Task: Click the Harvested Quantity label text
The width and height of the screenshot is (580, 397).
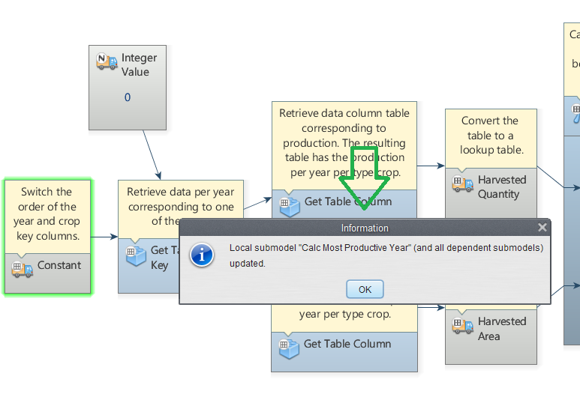Action: (502, 187)
